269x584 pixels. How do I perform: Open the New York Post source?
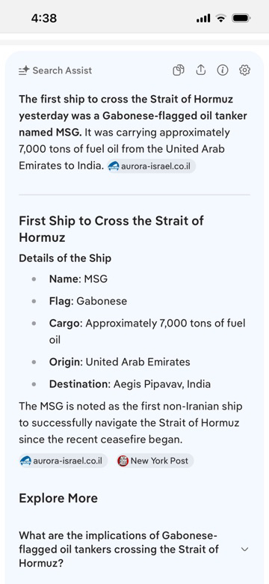[155, 461]
